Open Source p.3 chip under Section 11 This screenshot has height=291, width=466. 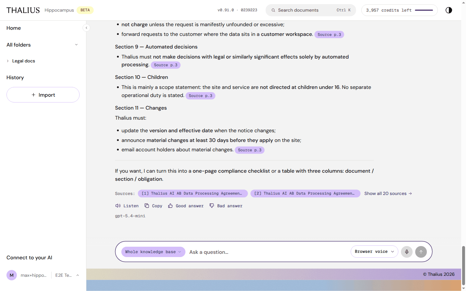point(250,150)
